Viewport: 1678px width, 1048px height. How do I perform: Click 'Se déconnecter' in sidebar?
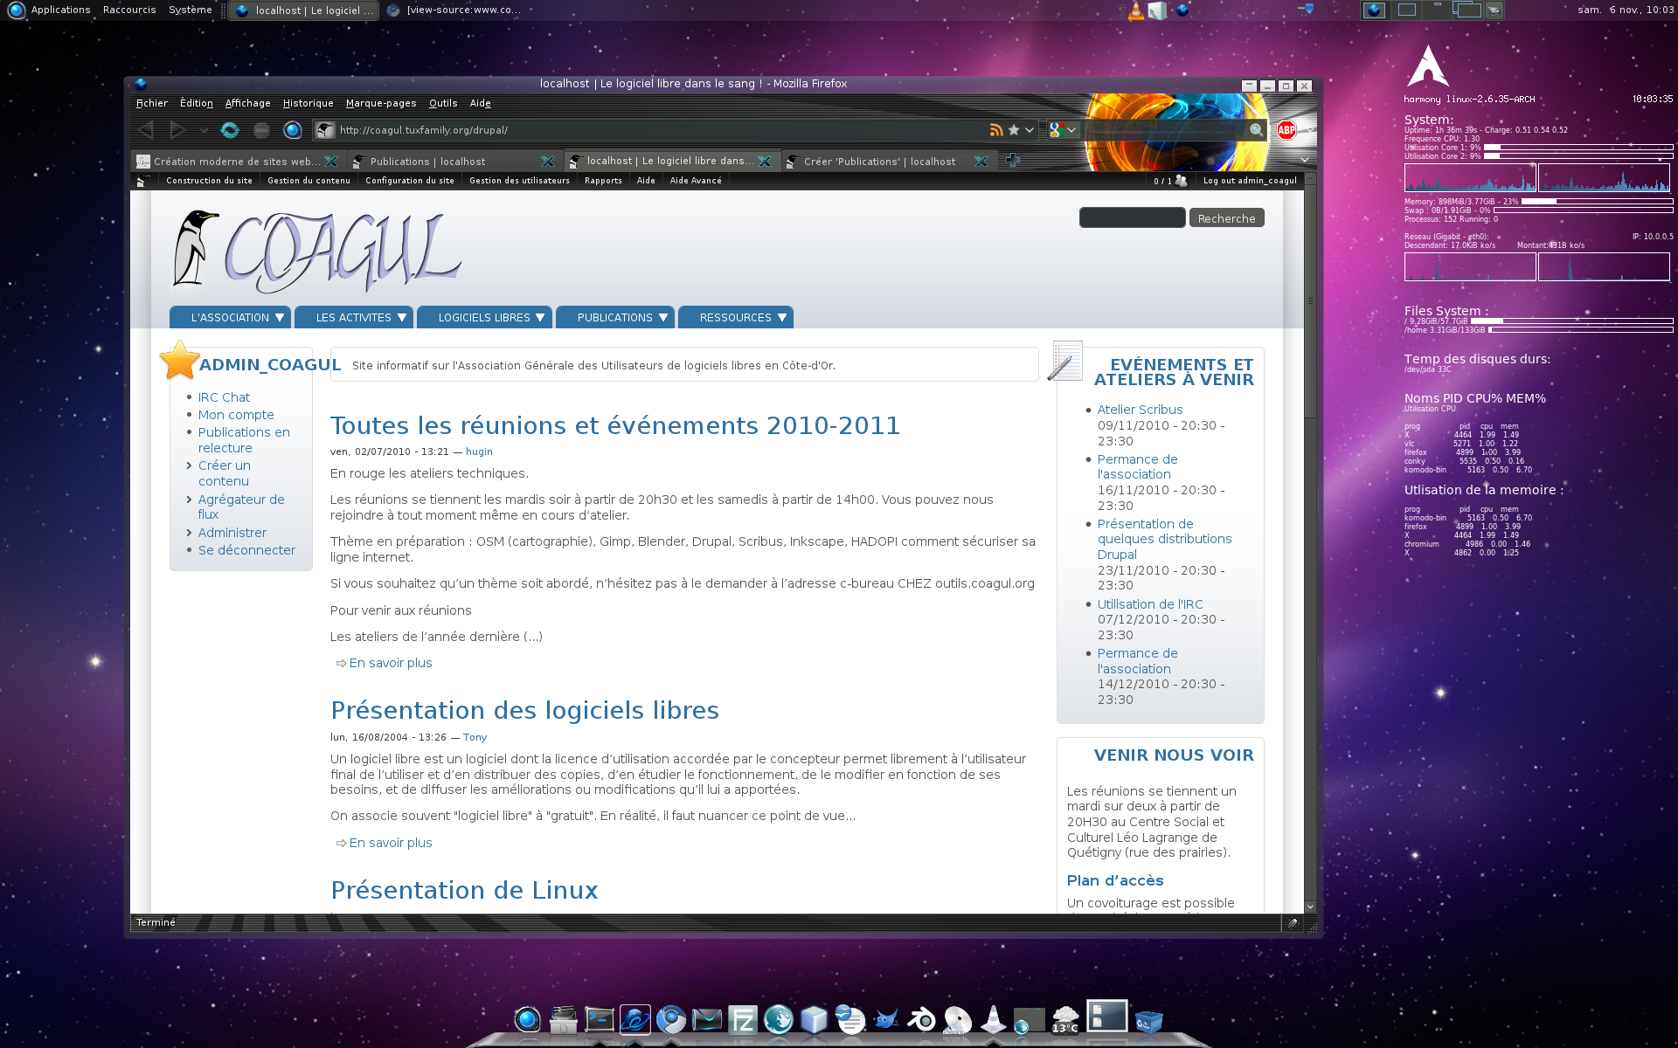point(246,550)
